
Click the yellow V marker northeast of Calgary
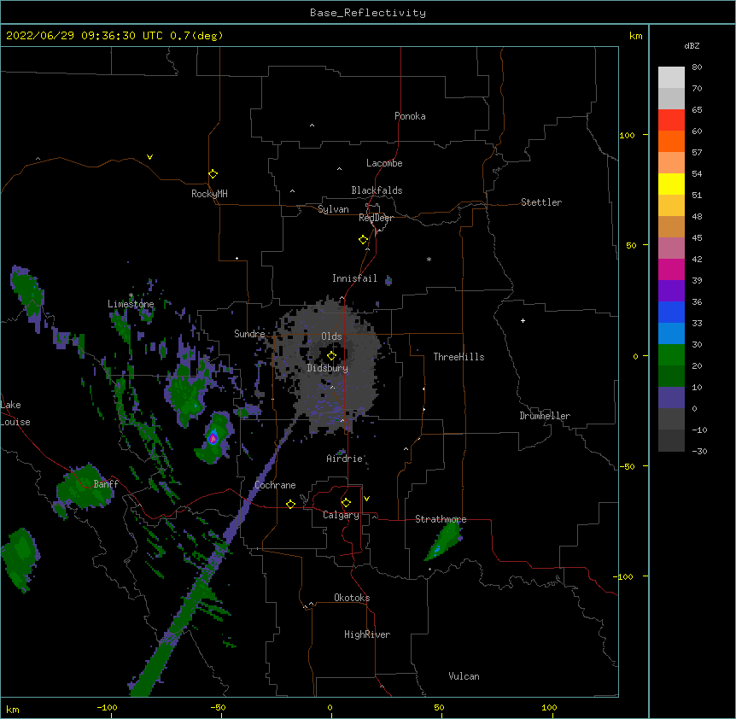click(366, 499)
